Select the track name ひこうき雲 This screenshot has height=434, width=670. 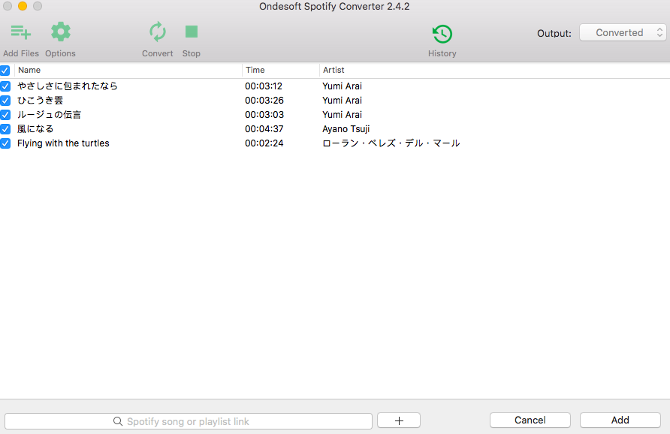(x=40, y=101)
